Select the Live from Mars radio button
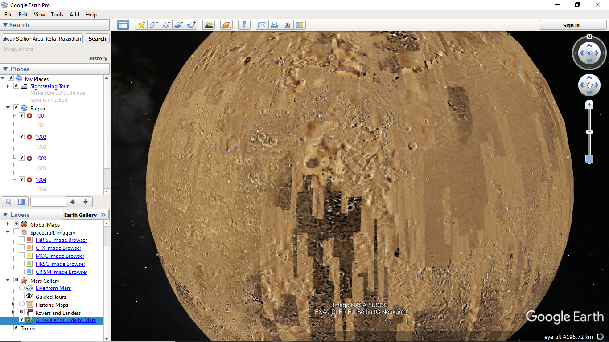 (21, 288)
